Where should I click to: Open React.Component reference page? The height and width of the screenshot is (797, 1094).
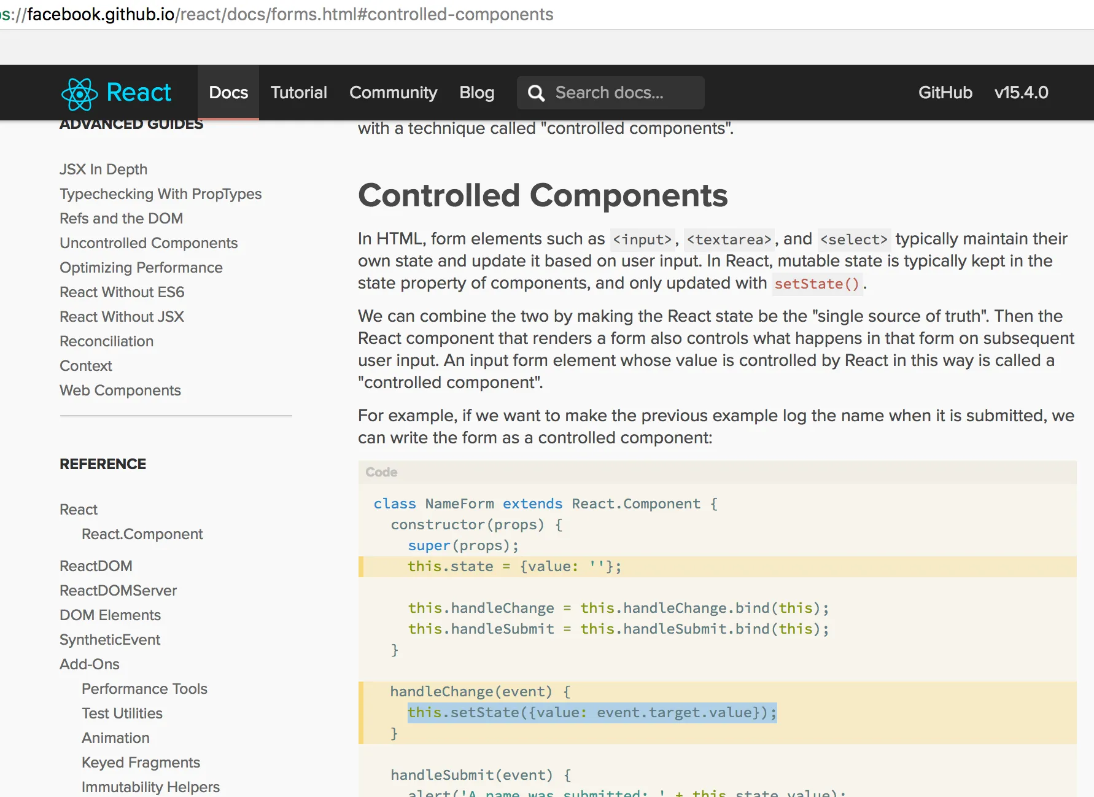pyautogui.click(x=142, y=534)
